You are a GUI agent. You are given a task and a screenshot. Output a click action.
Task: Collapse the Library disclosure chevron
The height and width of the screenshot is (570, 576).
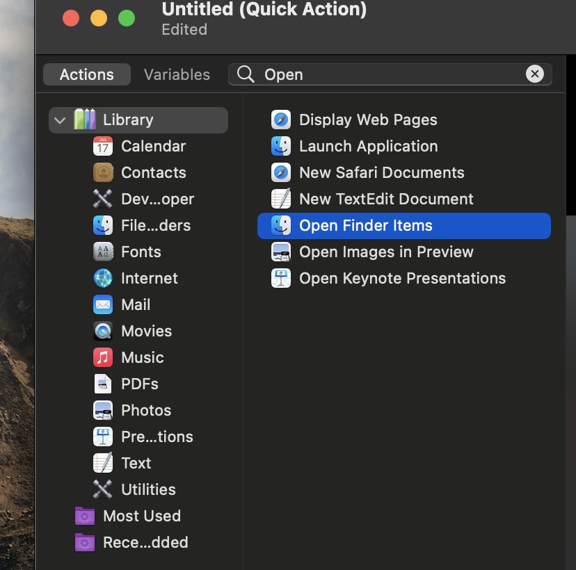click(60, 120)
